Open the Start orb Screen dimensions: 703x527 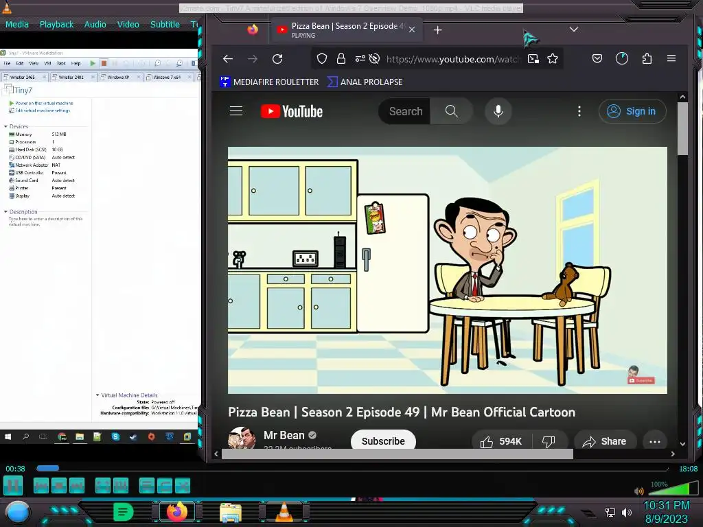coord(18,512)
